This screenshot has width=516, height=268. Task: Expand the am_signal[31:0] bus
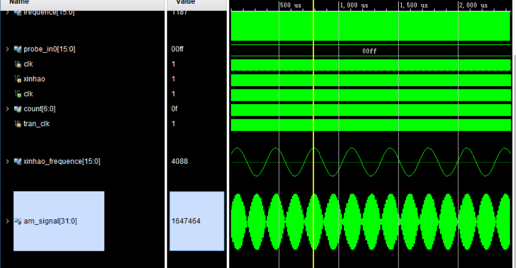[8, 221]
